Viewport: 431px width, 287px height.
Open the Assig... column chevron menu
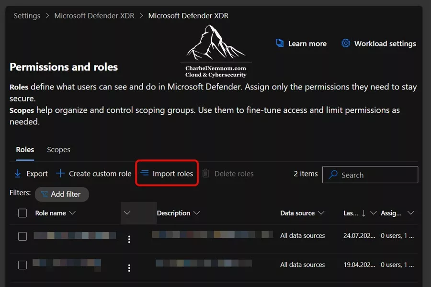click(411, 213)
